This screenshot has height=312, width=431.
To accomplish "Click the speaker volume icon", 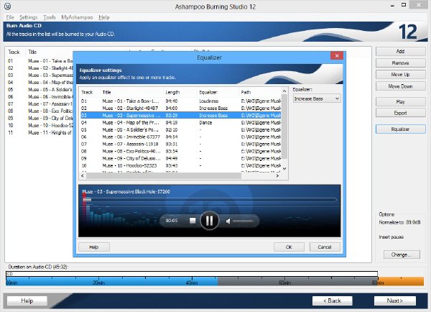I will (x=228, y=221).
